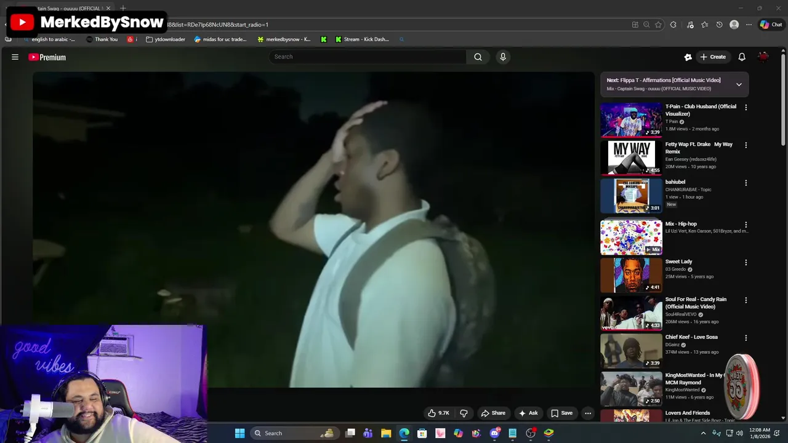Open Soul4RealVEVO channel name
This screenshot has height=443, width=788.
click(681, 314)
